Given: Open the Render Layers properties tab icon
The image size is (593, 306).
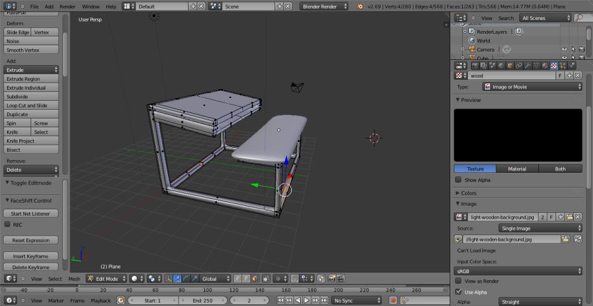Looking at the screenshot, I should 484,66.
